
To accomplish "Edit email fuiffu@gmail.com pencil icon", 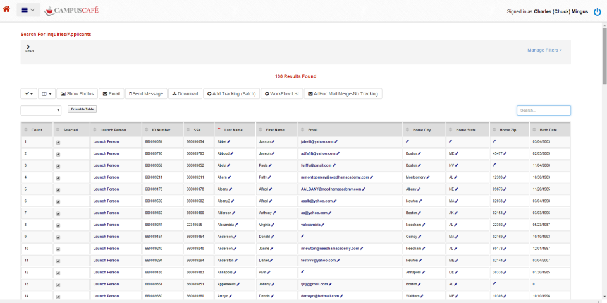I will pyautogui.click(x=334, y=165).
